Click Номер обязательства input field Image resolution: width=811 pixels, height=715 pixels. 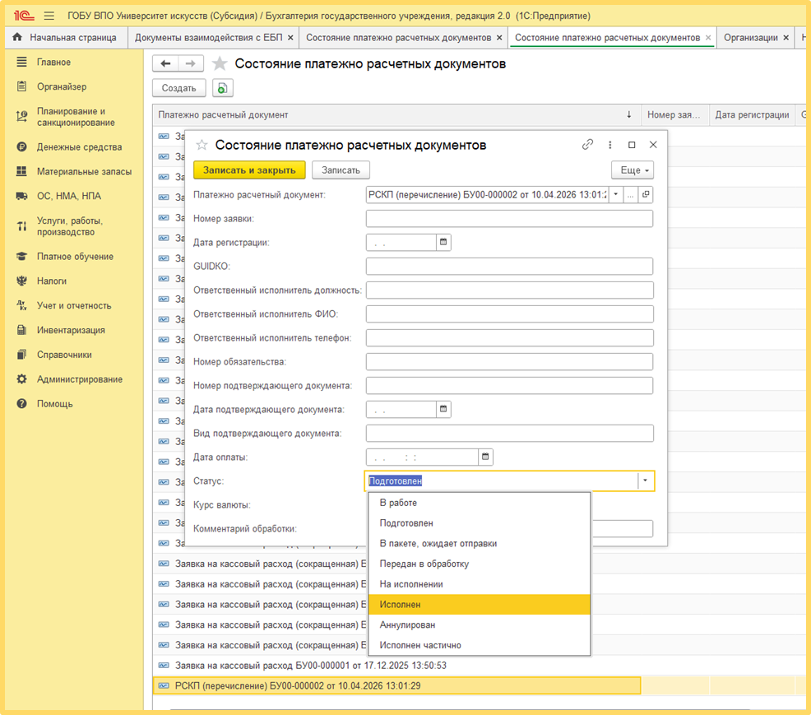pos(509,362)
